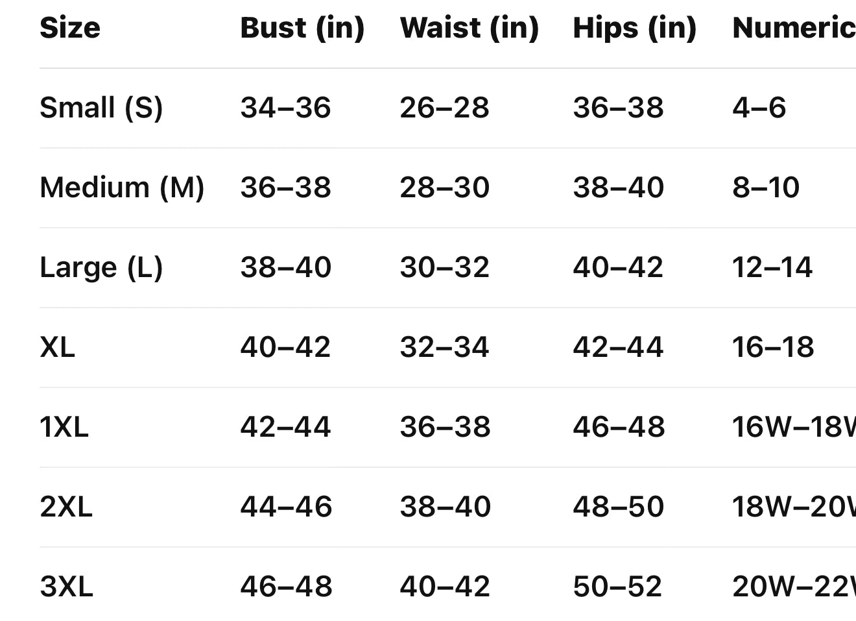This screenshot has width=856, height=621.
Task: Click numeric size 16–18 for XL
Action: (x=773, y=347)
